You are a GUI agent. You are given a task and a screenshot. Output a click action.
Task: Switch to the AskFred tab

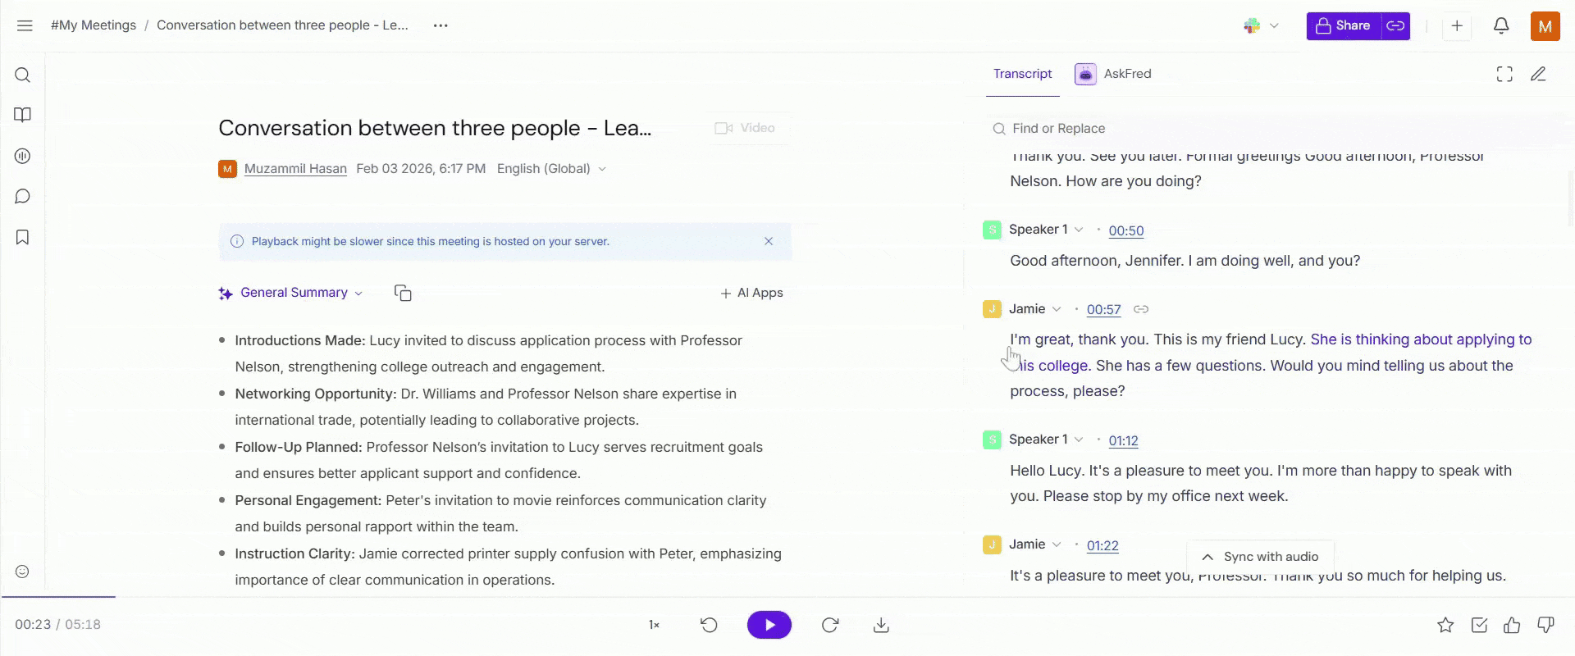coord(1114,74)
